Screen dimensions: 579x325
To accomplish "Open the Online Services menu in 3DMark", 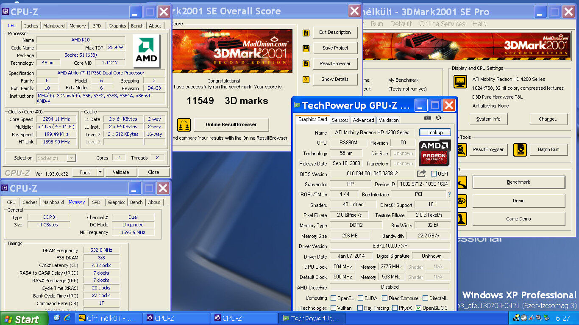I will (442, 24).
